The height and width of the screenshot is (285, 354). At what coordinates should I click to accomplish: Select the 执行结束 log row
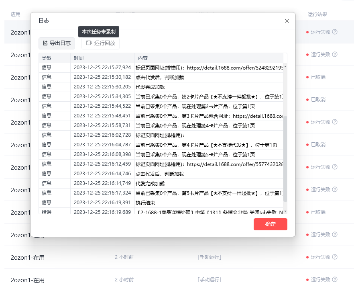pyautogui.click(x=161, y=203)
